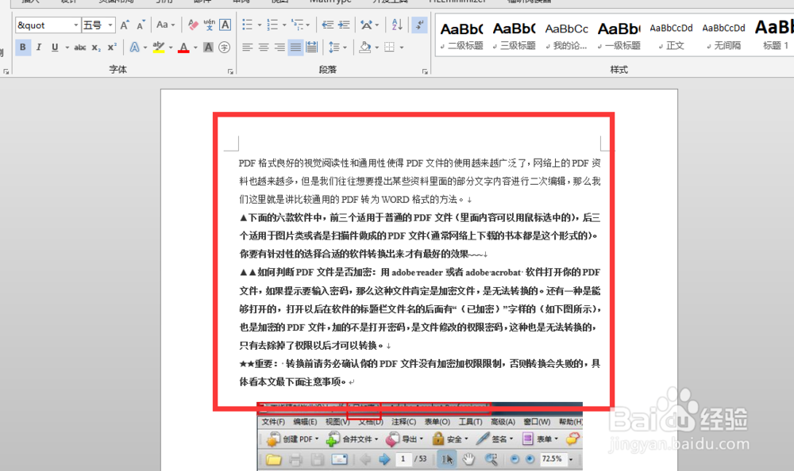Apply the 无间隔 style
This screenshot has width=794, height=471.
[723, 36]
